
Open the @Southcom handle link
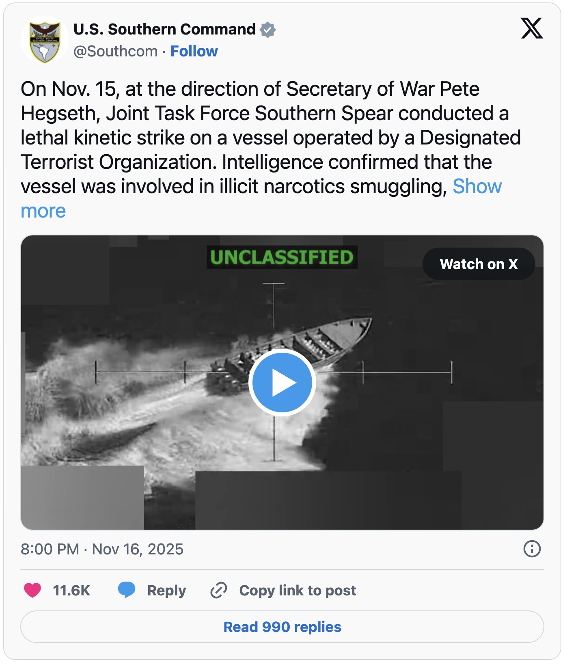point(115,52)
